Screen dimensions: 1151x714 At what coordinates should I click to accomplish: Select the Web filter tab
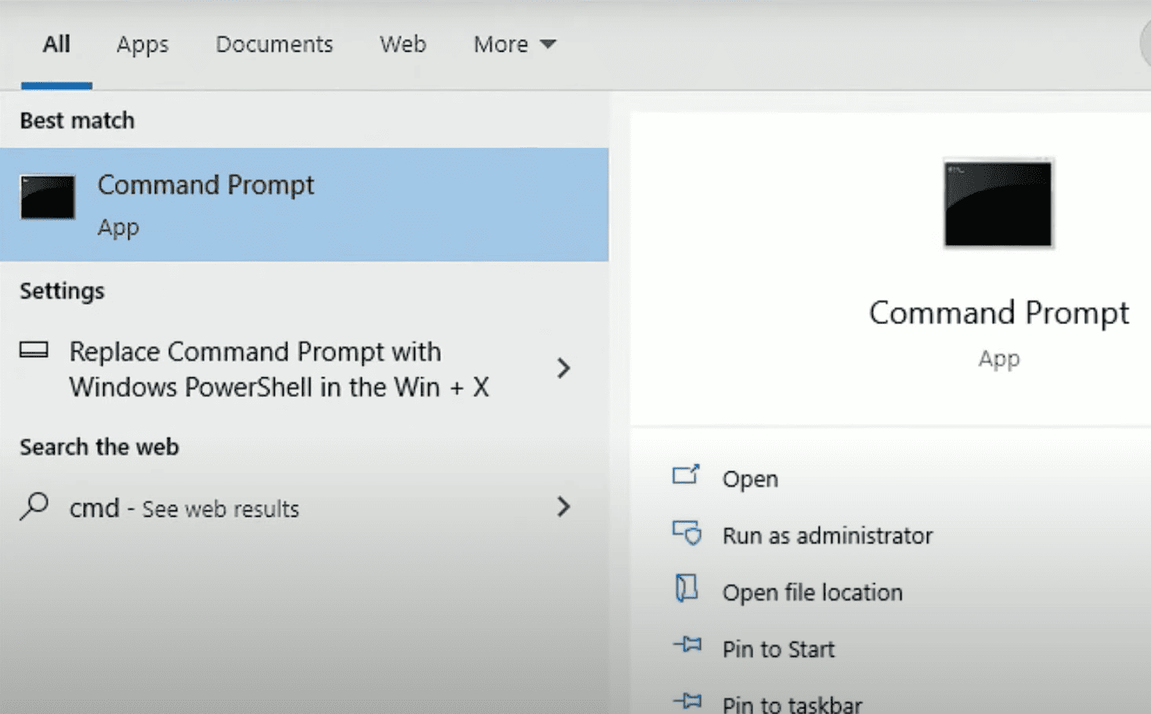point(402,45)
